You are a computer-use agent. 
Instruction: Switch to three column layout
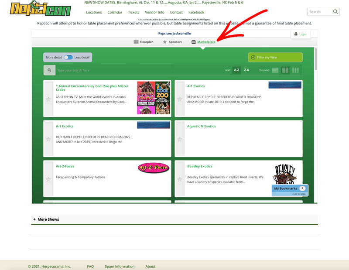coord(295,70)
